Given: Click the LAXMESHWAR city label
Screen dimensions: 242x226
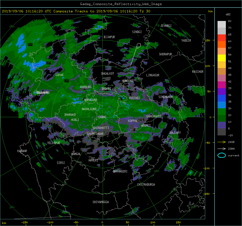Looking at the screenshot, I should coord(95,134).
